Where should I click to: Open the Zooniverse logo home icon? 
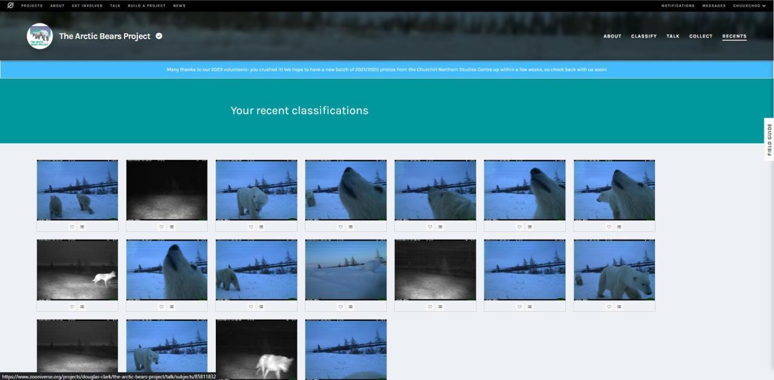(10, 5)
